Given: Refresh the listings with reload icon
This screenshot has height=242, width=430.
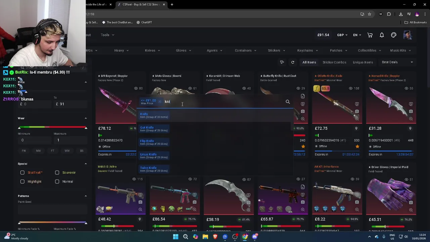Looking at the screenshot, I should (293, 62).
